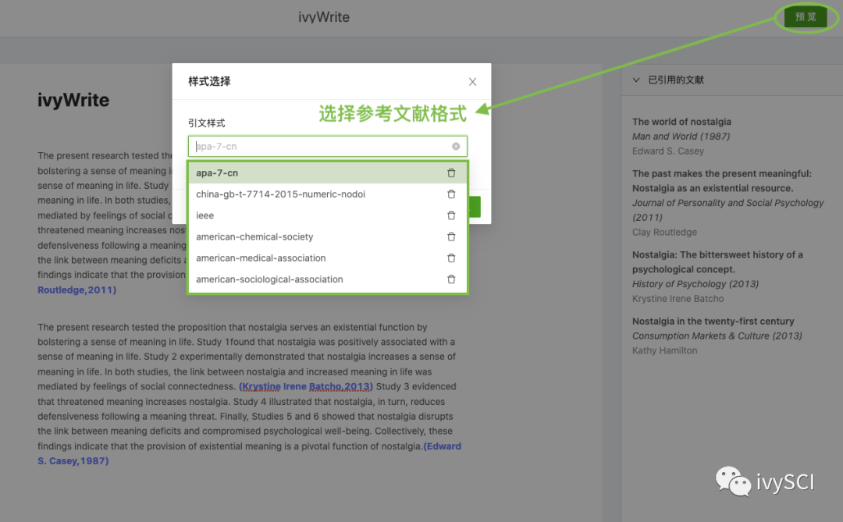The image size is (843, 522).
Task: Open the Krystine Irene Batcho, 2013 citation
Action: [306, 386]
